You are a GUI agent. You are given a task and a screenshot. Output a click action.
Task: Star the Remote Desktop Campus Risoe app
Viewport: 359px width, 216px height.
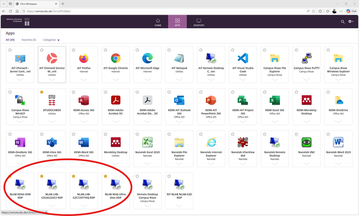(x=137, y=176)
